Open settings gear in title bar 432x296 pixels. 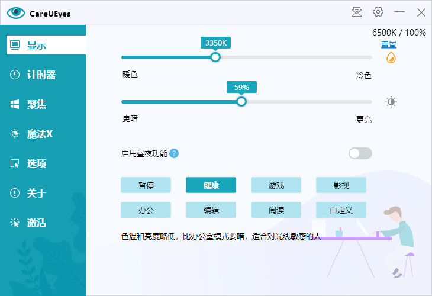[378, 12]
